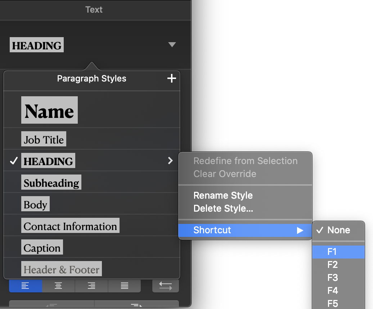Image resolution: width=373 pixels, height=309 pixels.
Task: Open paragraph style dropdown arrow beside HEADING
Action: [172, 45]
